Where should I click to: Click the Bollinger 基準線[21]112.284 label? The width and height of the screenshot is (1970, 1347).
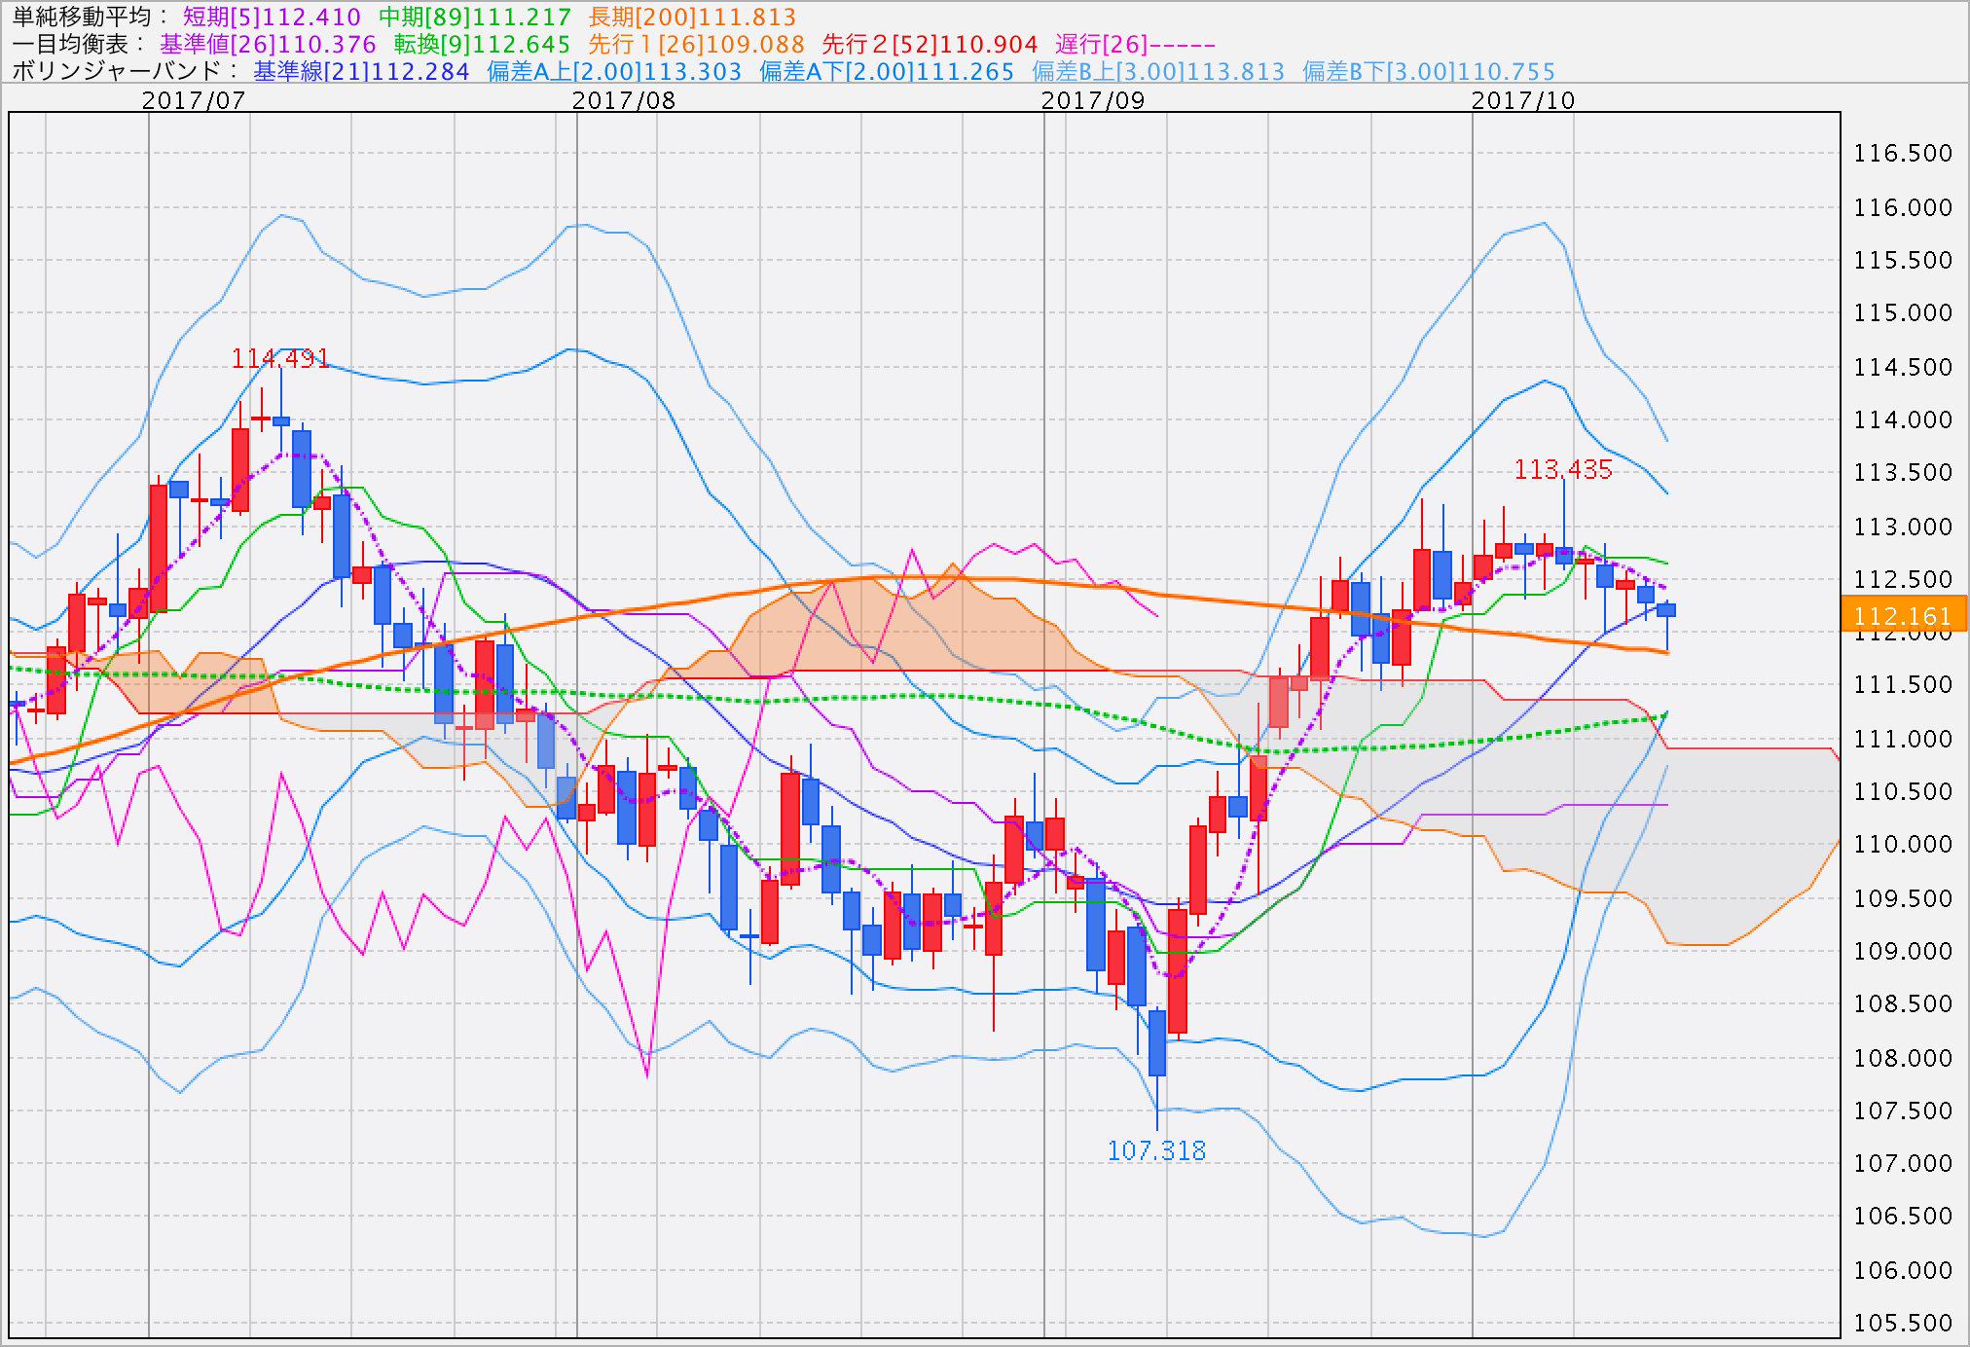tap(361, 71)
